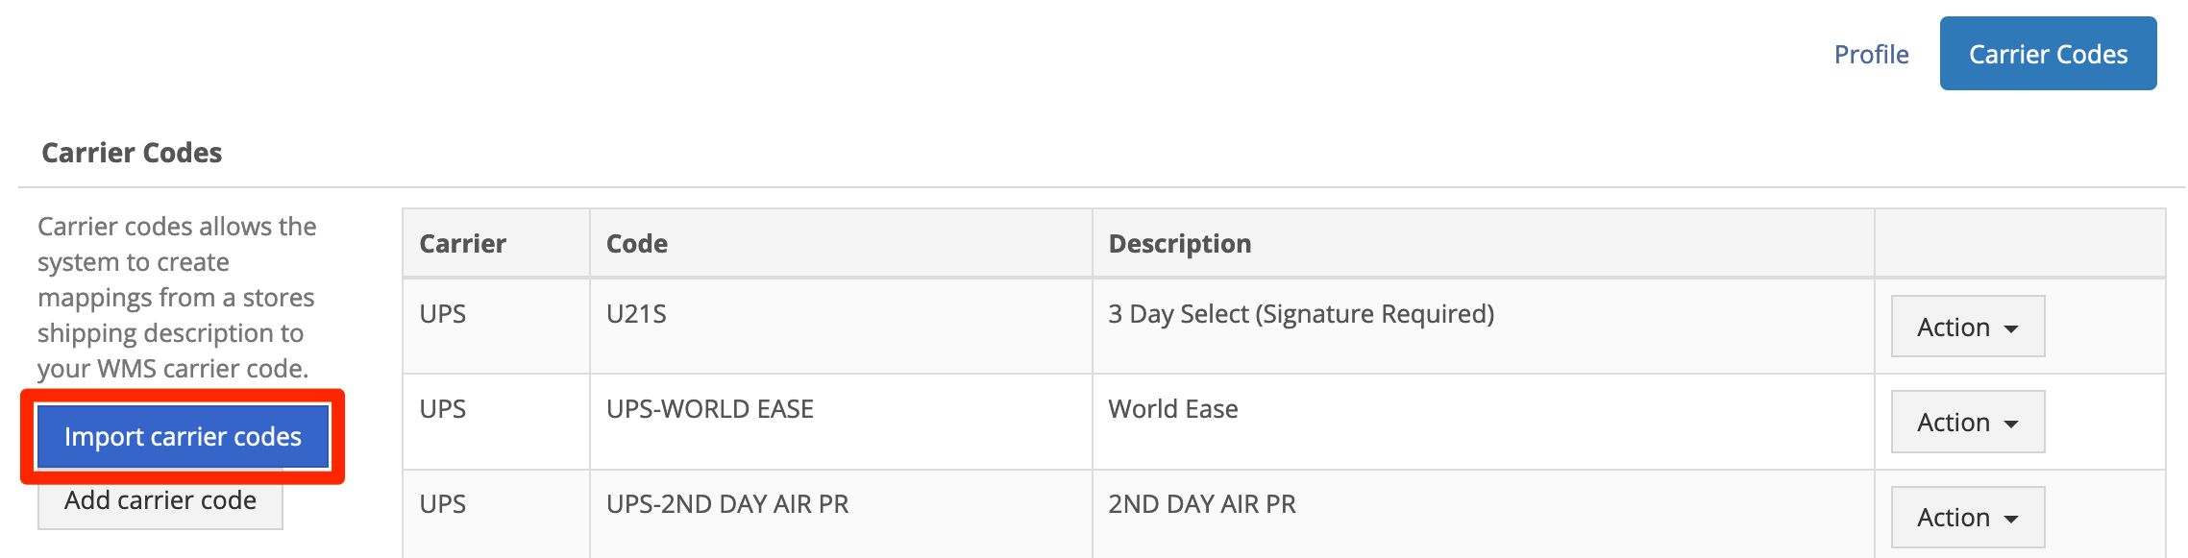
Task: Open Action dropdown for UPS-2ND DAY AIR PR
Action: click(1967, 517)
